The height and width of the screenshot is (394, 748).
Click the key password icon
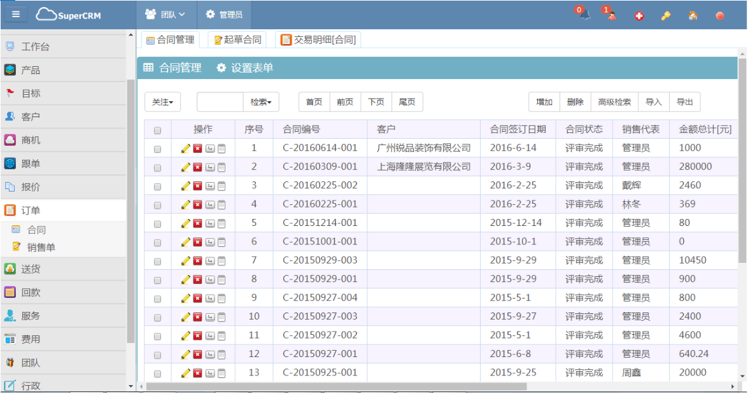tap(666, 16)
